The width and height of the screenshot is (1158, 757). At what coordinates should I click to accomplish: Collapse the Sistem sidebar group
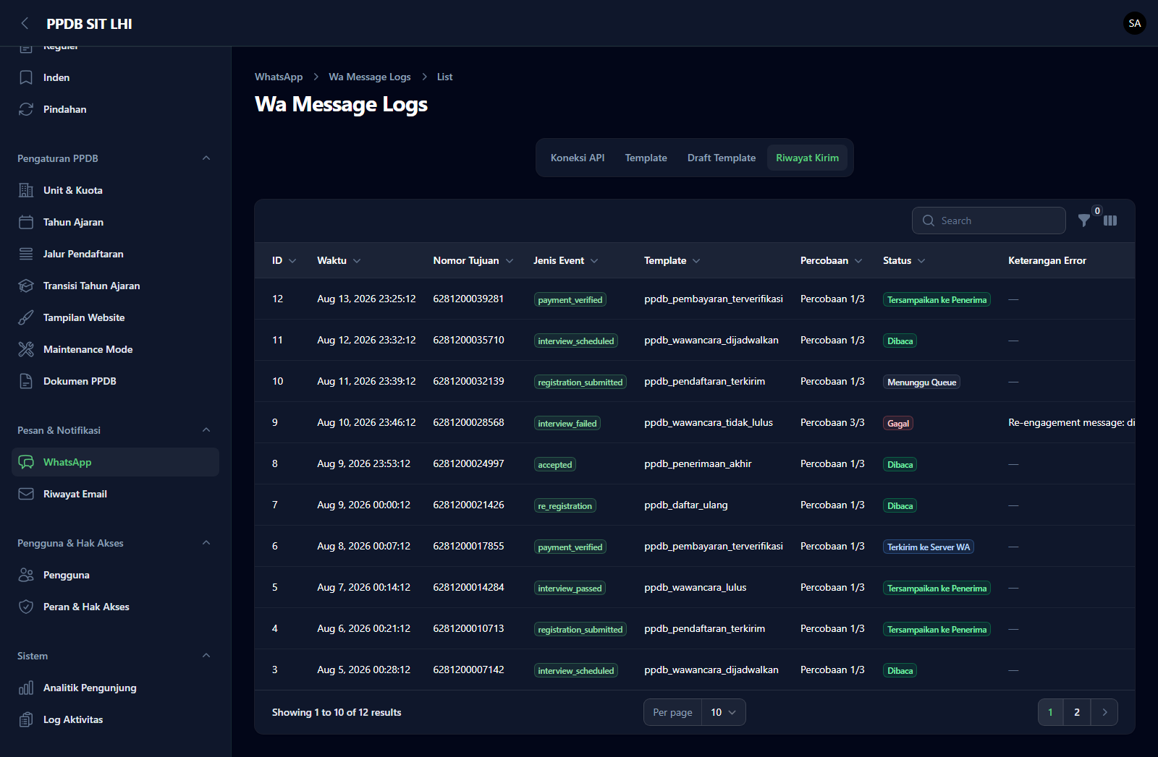206,656
